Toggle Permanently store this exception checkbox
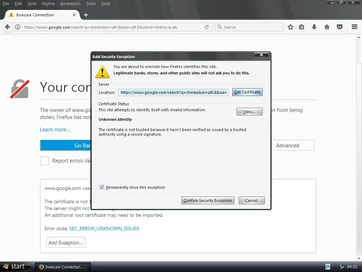Screen dimensions: 362x272 coord(101,187)
